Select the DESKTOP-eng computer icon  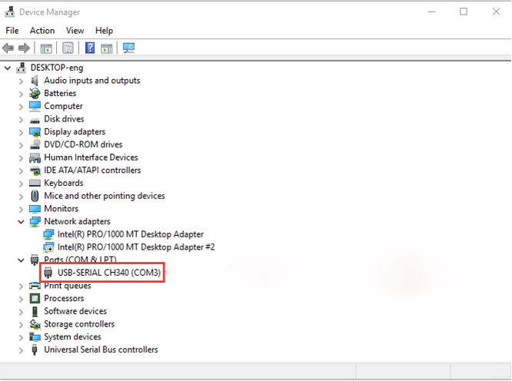pos(22,68)
